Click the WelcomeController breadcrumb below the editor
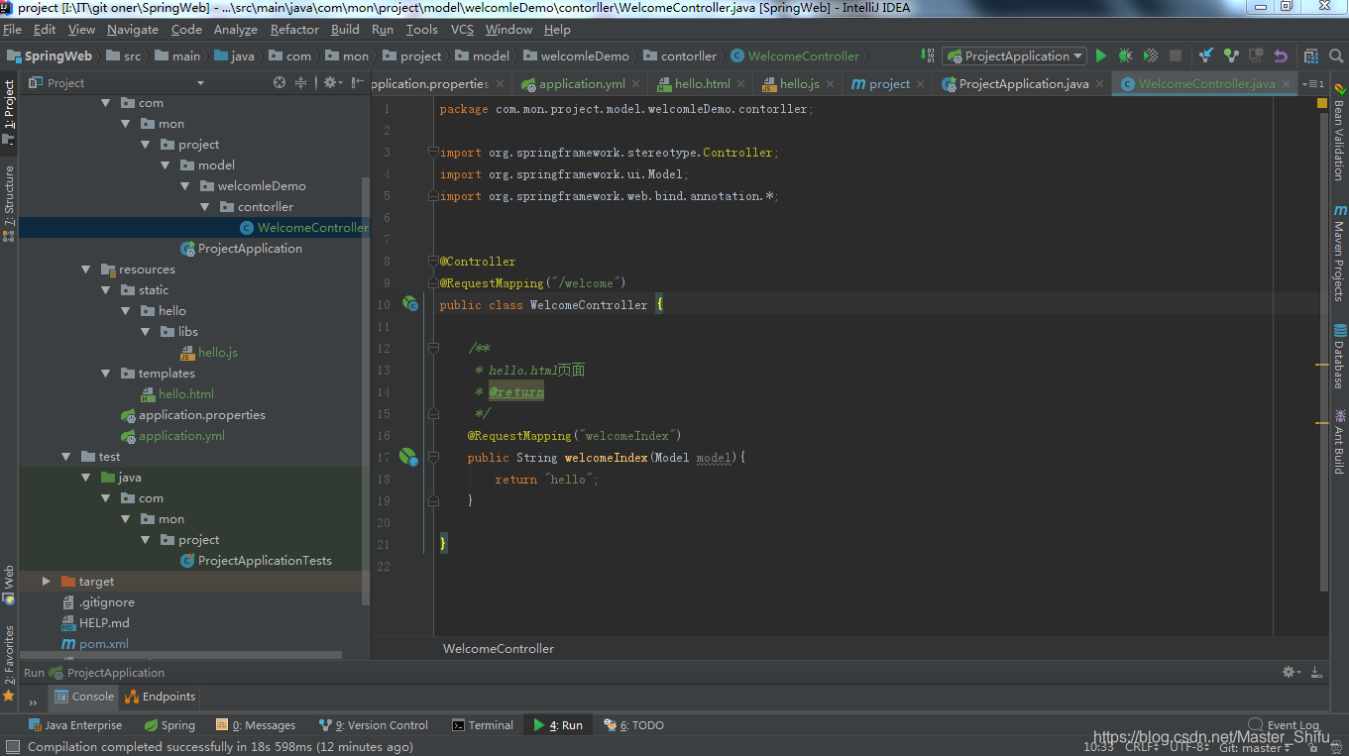 click(499, 648)
